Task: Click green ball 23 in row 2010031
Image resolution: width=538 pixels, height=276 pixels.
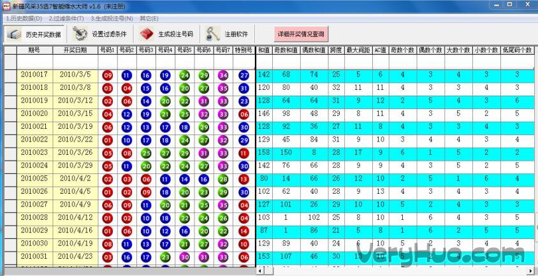Action: click(165, 258)
